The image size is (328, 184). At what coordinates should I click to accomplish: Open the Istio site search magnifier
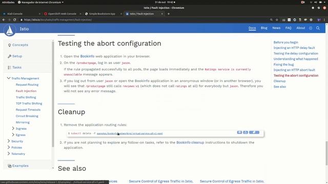(318, 28)
